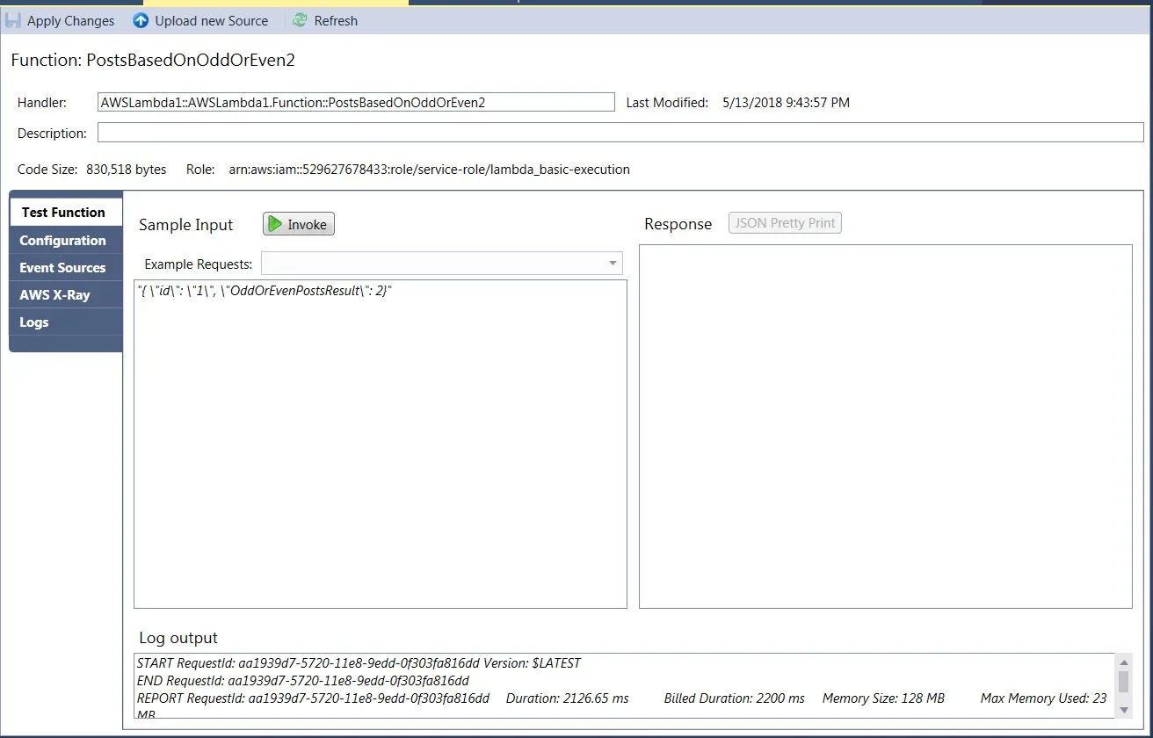
Task: Click the Refresh arrows icon
Action: 301,20
